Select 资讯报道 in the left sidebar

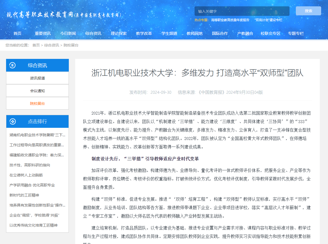(x=37, y=78)
